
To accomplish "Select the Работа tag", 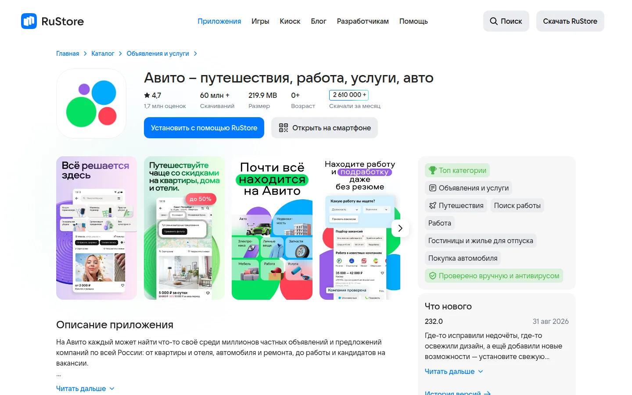I will click(439, 223).
